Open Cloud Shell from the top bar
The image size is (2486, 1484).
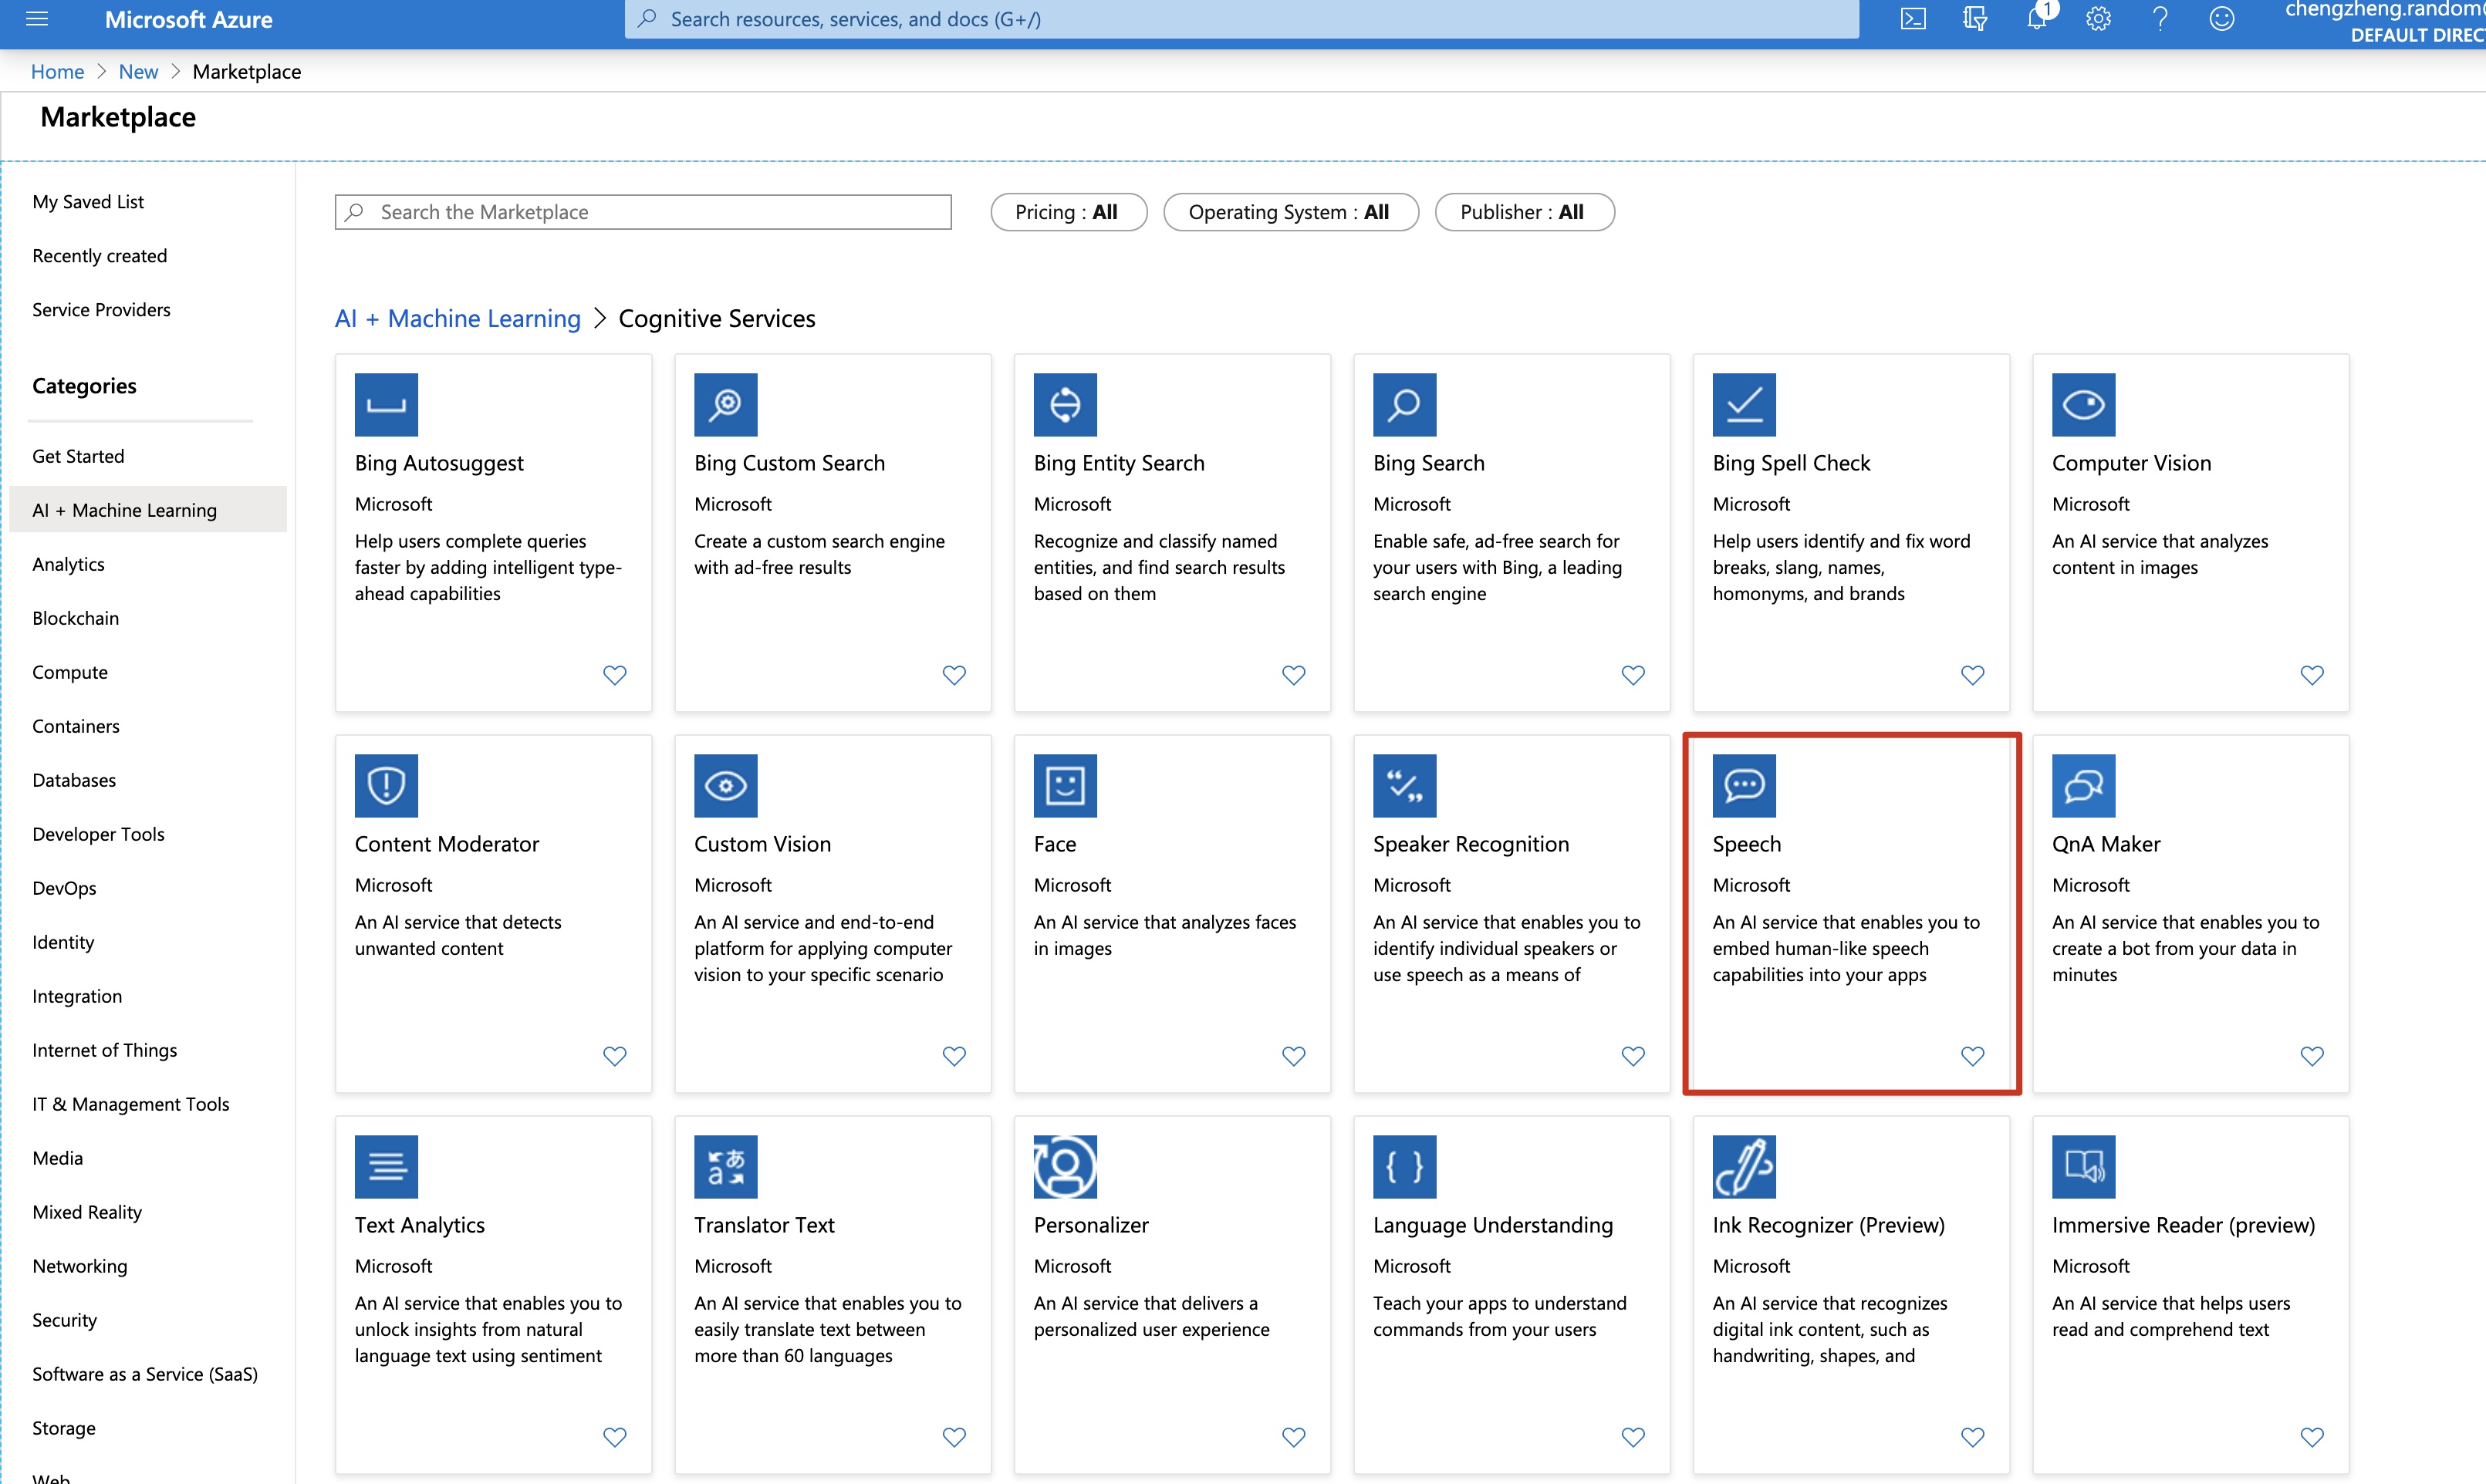tap(1912, 19)
